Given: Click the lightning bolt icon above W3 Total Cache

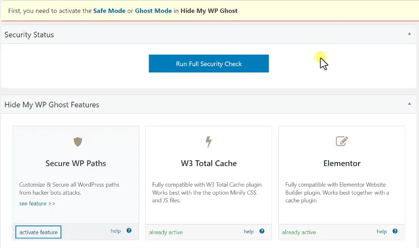Looking at the screenshot, I should tap(209, 142).
